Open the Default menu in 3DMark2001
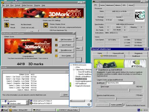 point(17,5)
